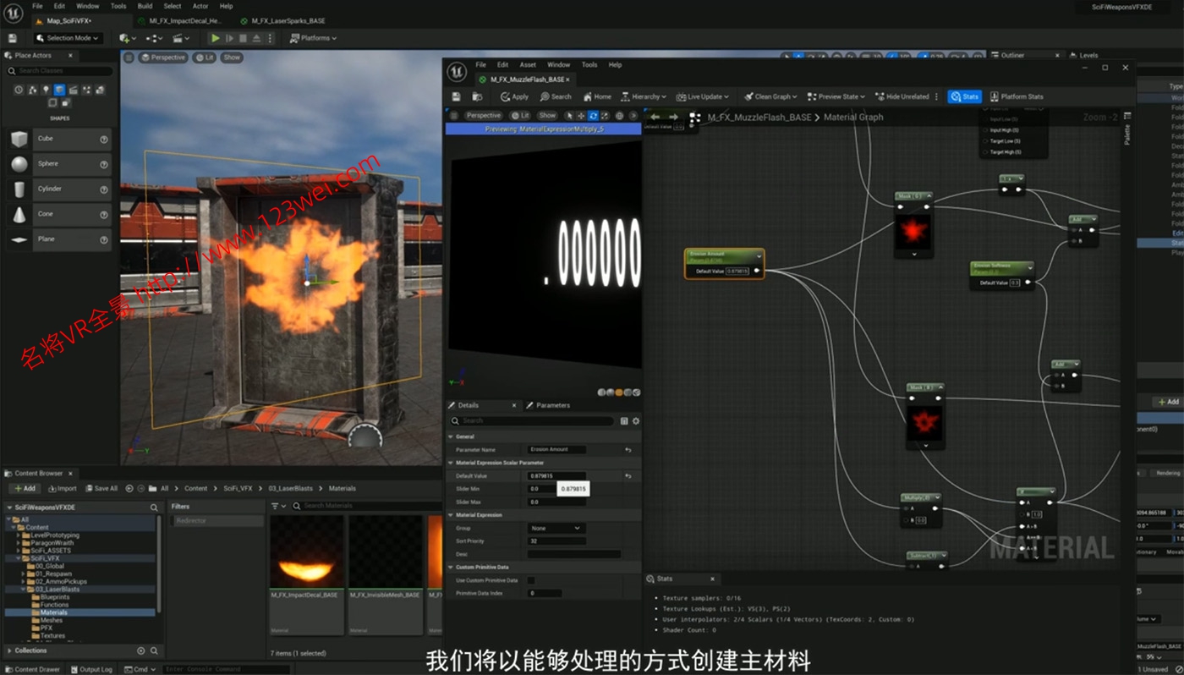Click the Home icon in material toolbar
The image size is (1184, 675).
pyautogui.click(x=597, y=96)
